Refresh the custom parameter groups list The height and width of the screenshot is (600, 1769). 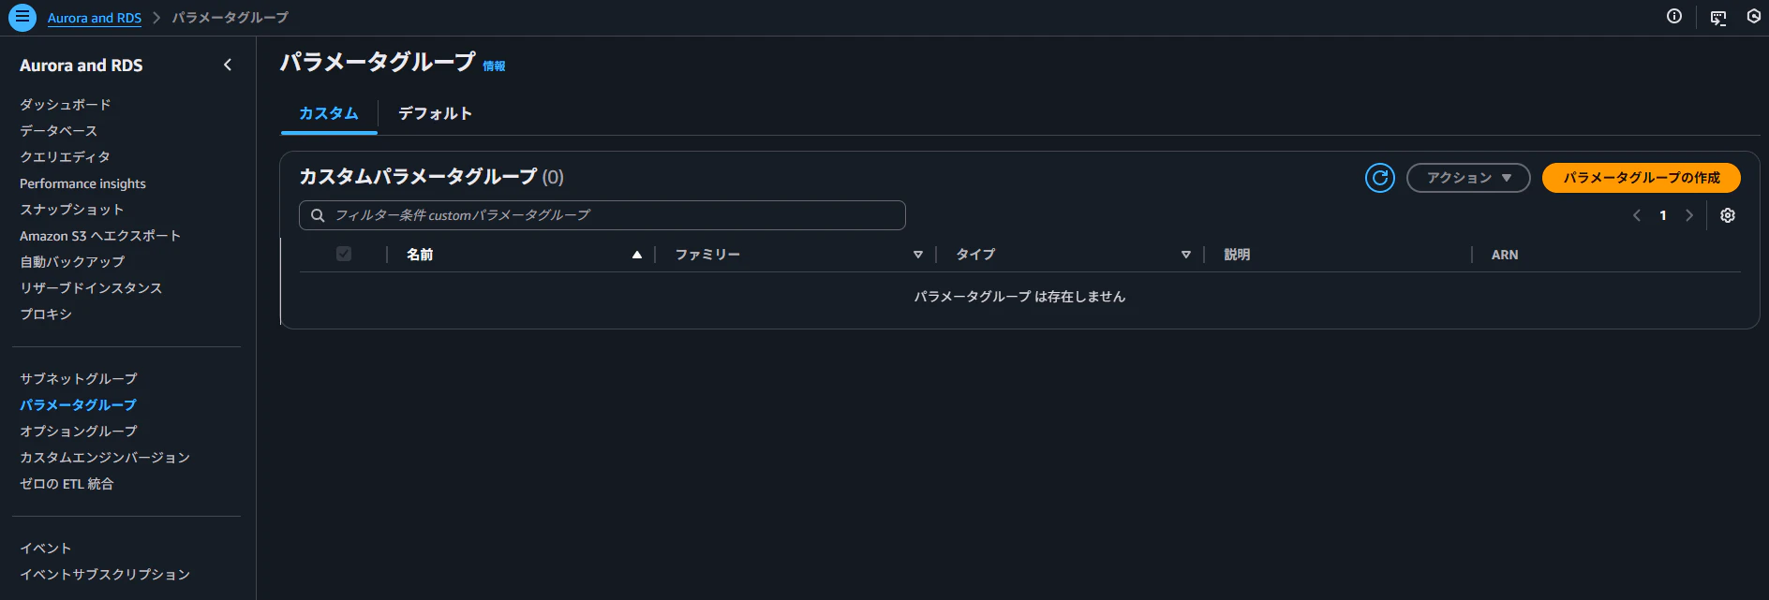tap(1379, 178)
